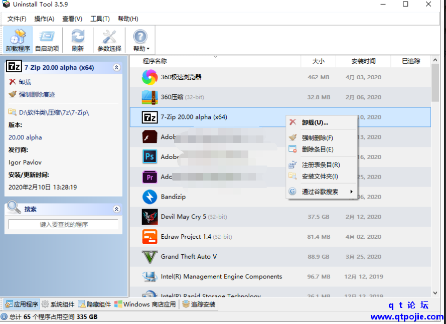Click 88.9 GB size value
The image size is (446, 324).
(x=318, y=257)
